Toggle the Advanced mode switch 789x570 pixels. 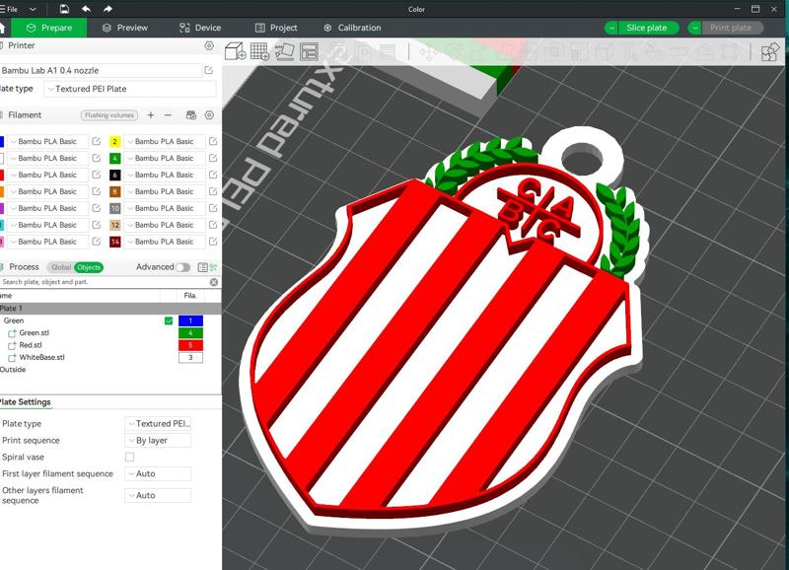[182, 267]
